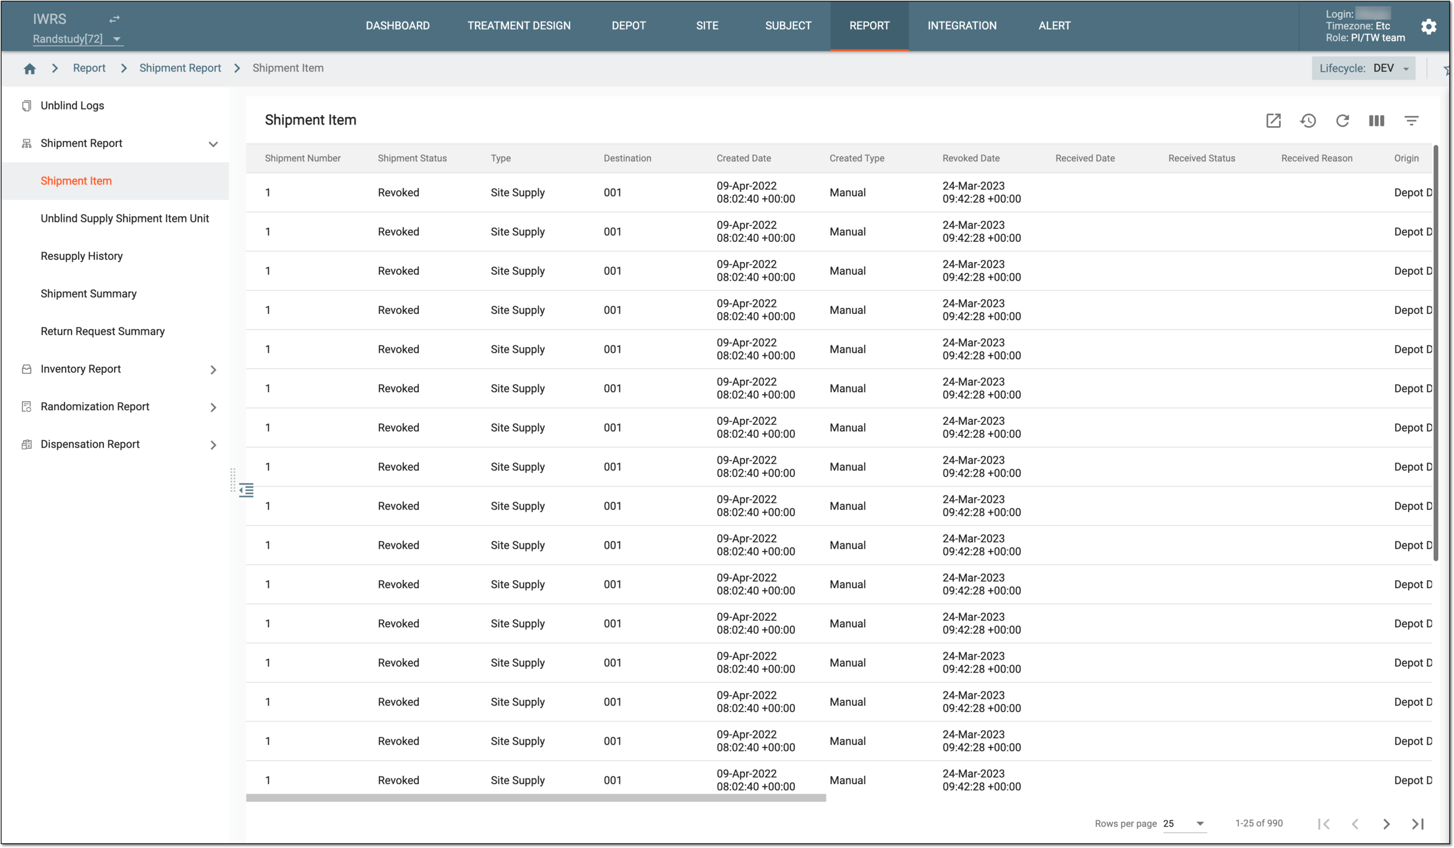Sort by Shipment Number column header
Screen dimensions: 1454x848
pos(302,158)
